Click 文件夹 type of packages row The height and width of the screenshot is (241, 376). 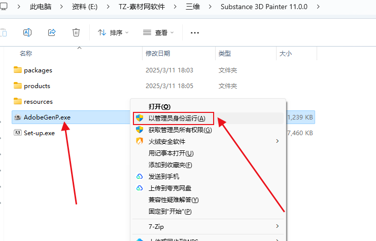[x=227, y=70]
